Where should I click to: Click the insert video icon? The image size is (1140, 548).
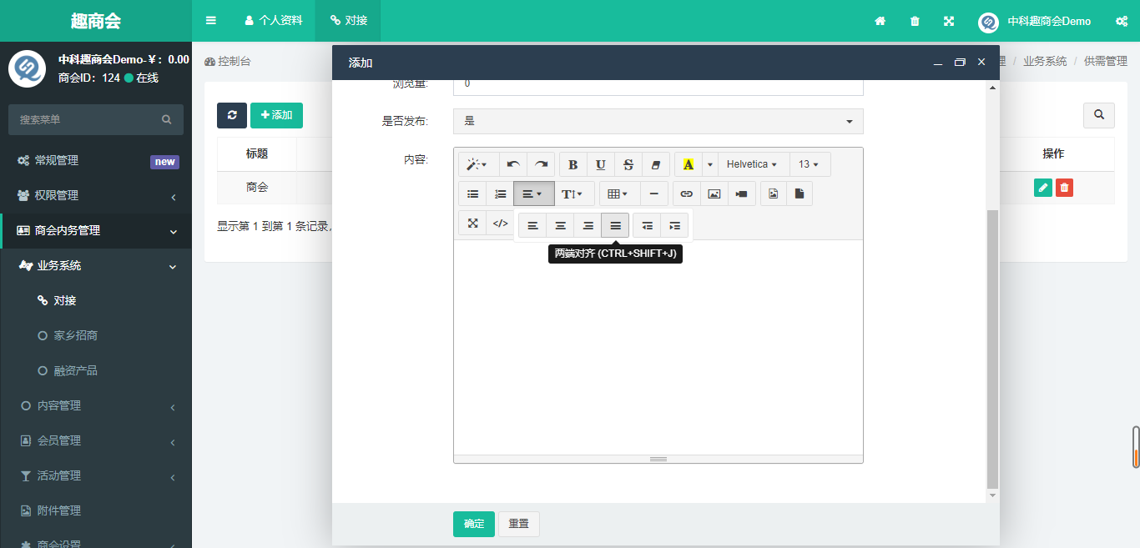coord(741,194)
